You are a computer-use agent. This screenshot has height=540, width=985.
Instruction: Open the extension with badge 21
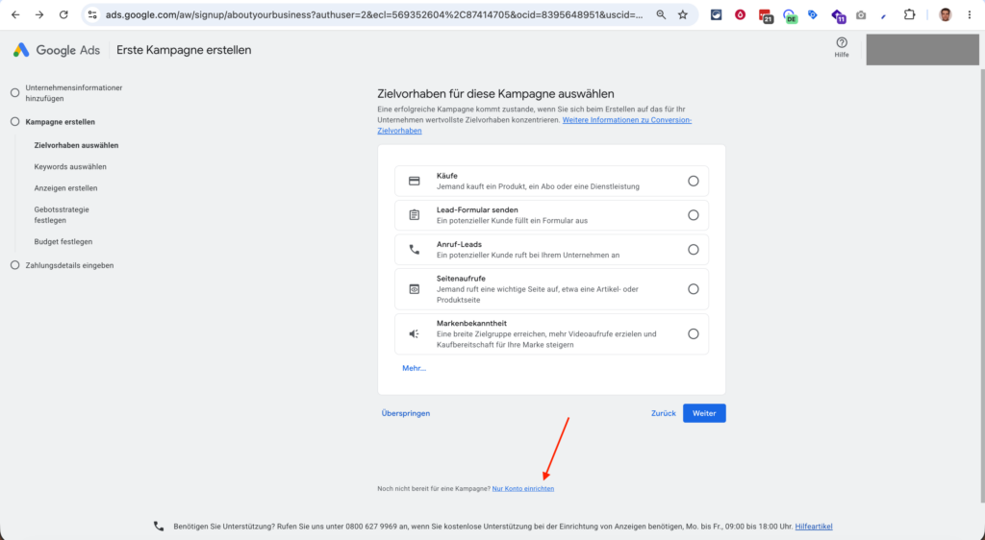[x=765, y=15]
